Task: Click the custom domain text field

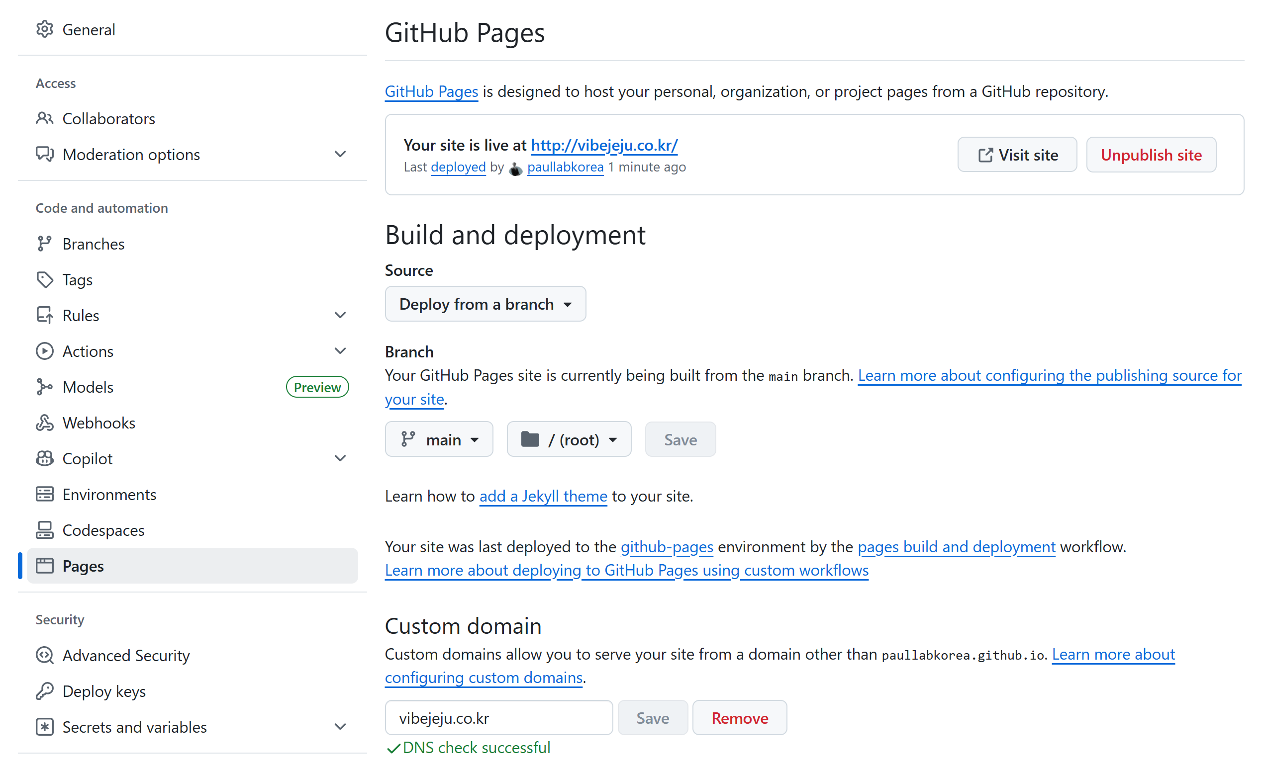Action: click(498, 718)
